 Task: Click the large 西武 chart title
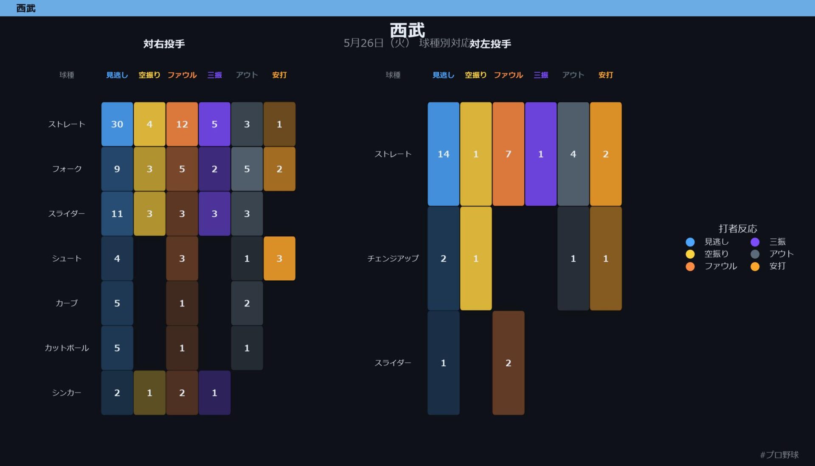point(407,31)
